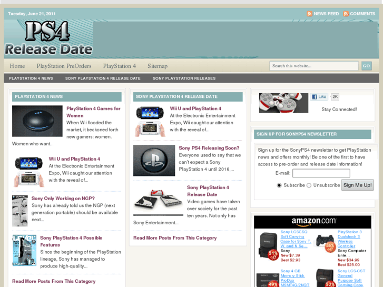Click the black PS4 console concept thumbnail
The width and height of the screenshot is (383, 287).
pyautogui.click(x=37, y=121)
